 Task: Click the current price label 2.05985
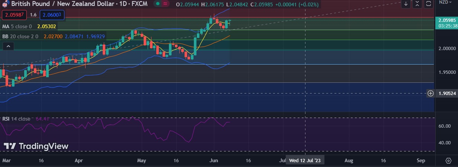(x=446, y=20)
